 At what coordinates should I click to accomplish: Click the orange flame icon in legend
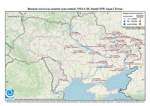pos(140,24)
